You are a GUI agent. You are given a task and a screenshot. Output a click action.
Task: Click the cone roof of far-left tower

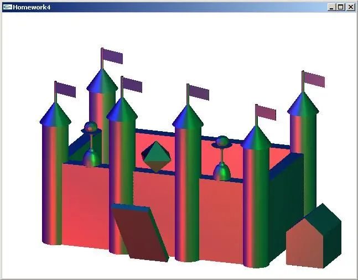pyautogui.click(x=55, y=115)
